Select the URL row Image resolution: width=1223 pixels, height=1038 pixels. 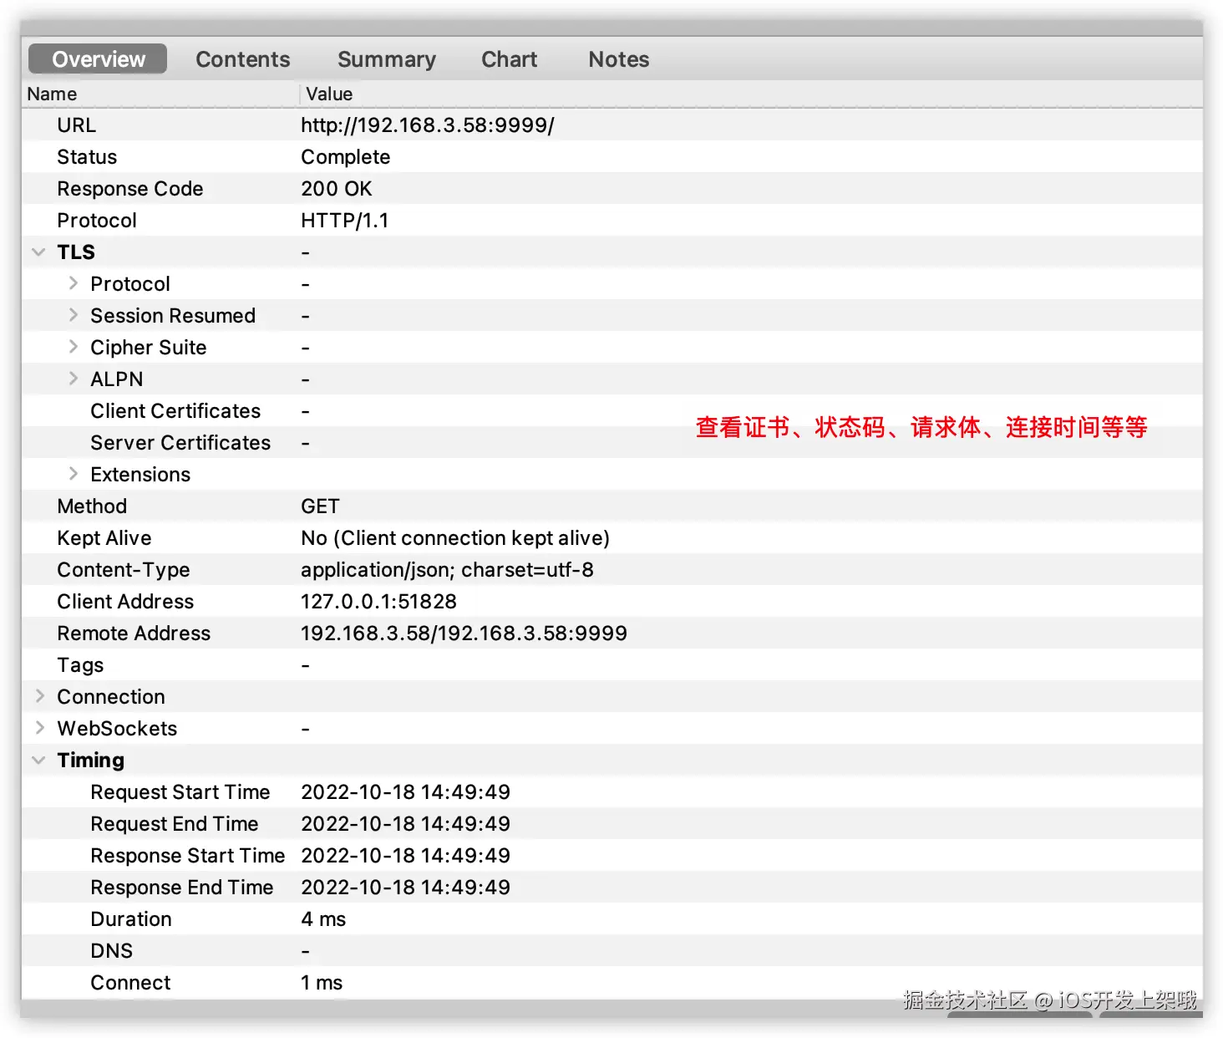[612, 125]
